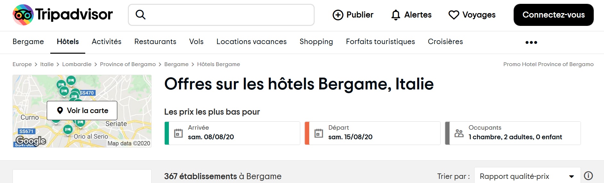Click the Départ calendar icon

point(319,133)
